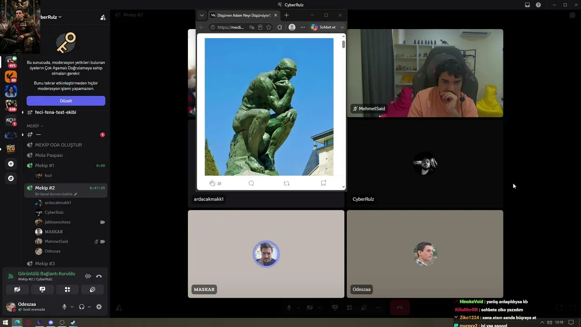Share your screen from the voice panel
581x327 pixels.
click(42, 289)
